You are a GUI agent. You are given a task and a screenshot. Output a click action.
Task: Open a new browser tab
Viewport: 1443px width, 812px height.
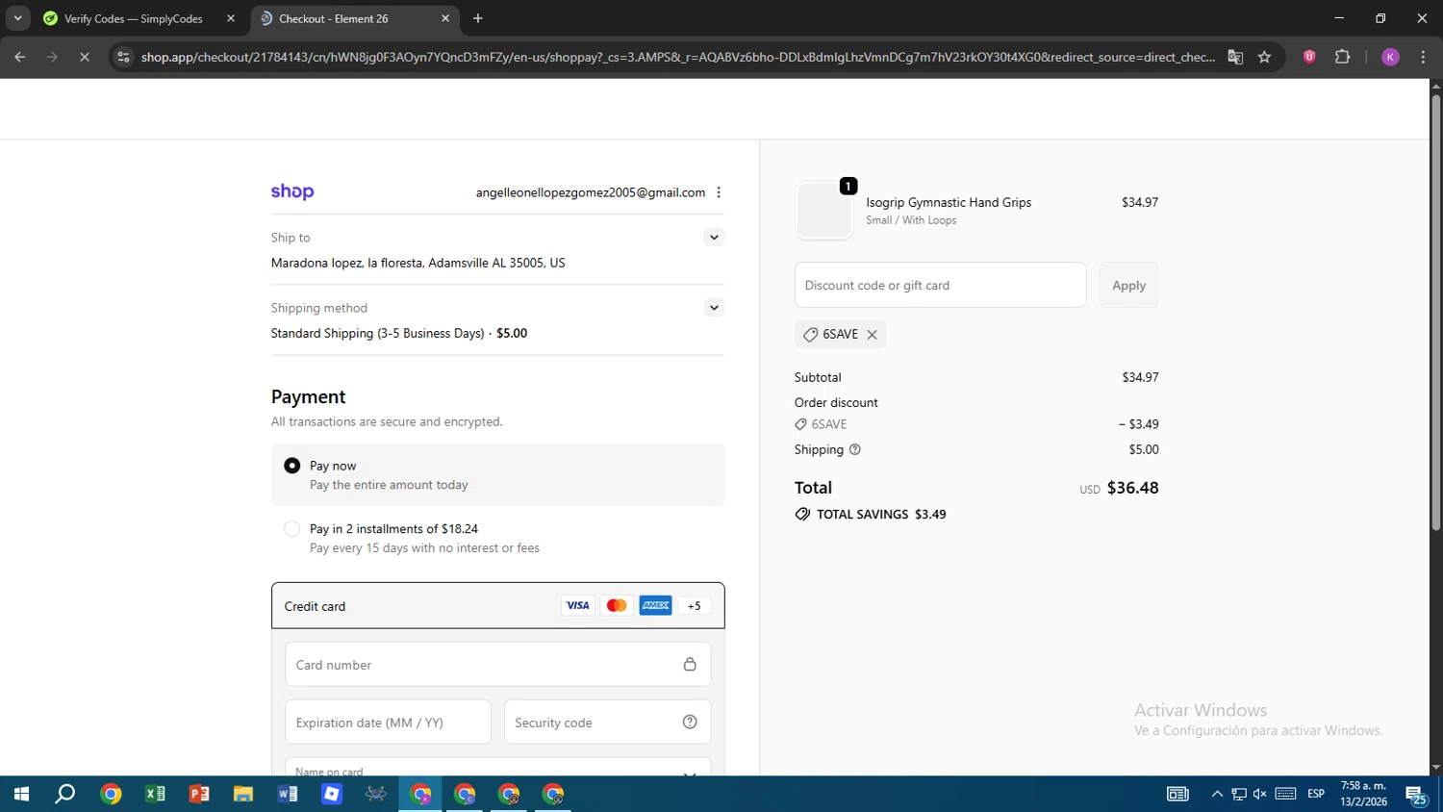click(478, 18)
